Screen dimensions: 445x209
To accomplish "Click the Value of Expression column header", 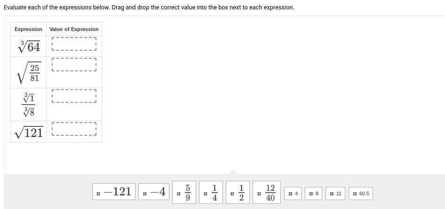I will click(x=74, y=29).
